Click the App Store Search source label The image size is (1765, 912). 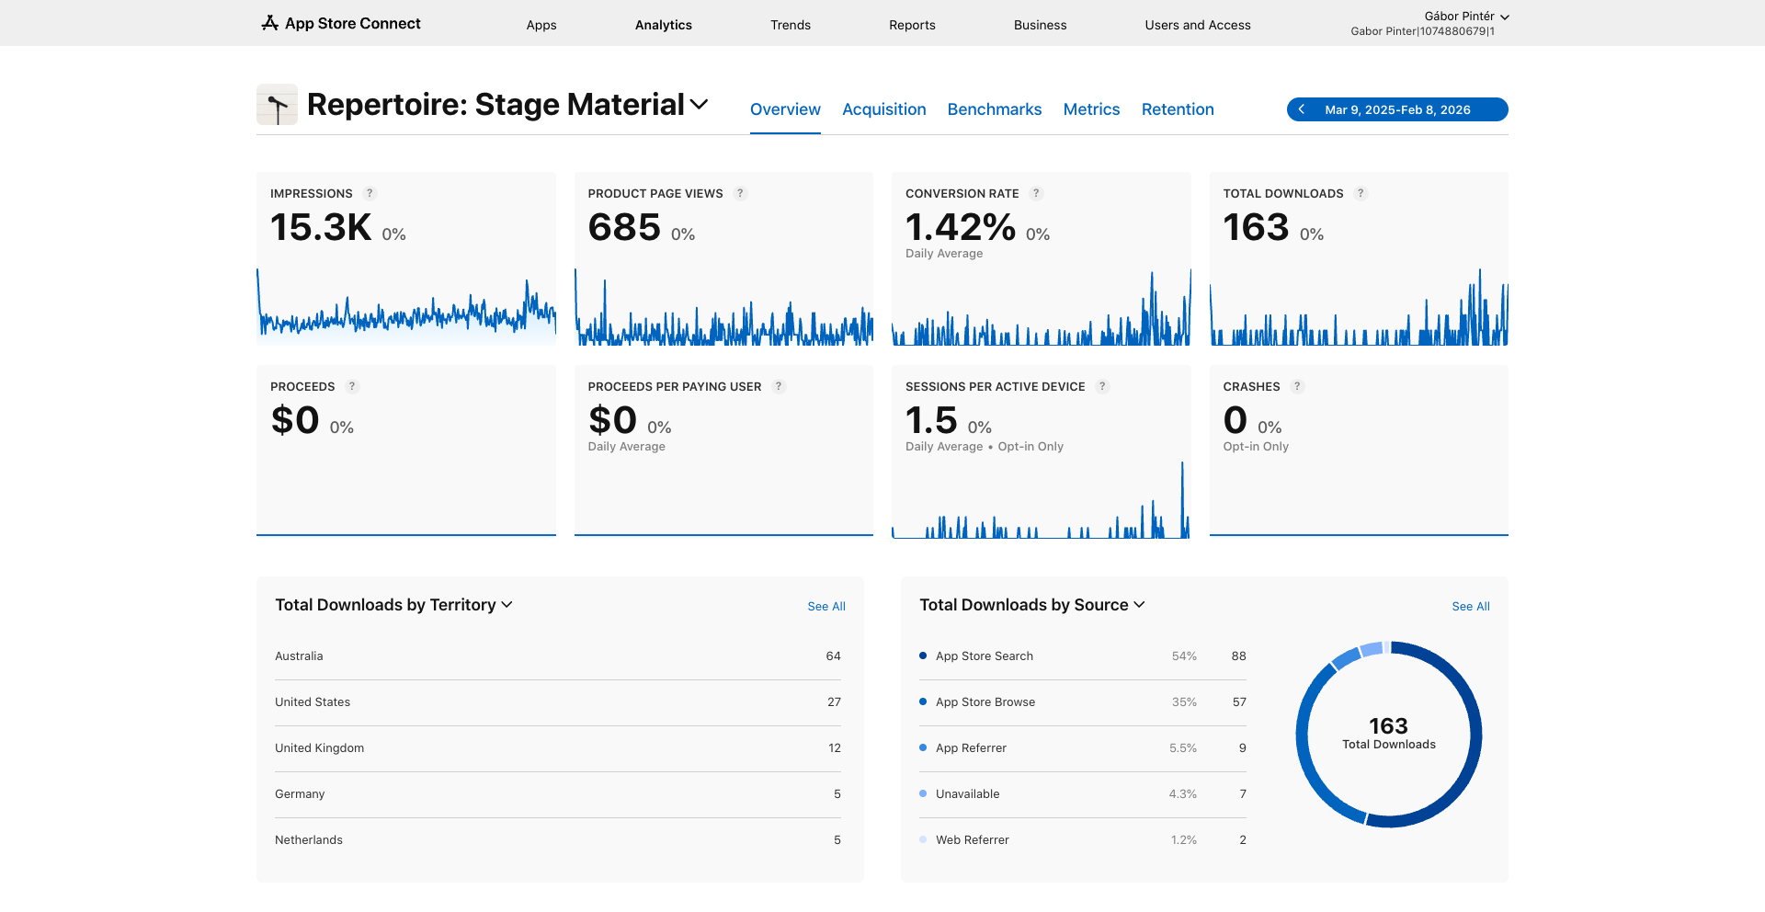click(x=985, y=656)
